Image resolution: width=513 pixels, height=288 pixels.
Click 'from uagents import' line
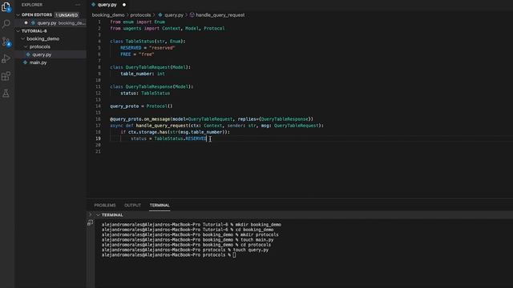click(x=168, y=29)
